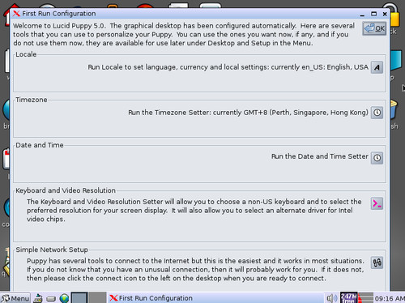
Task: Launch the globe browser icon in taskbar
Action: coord(64,298)
